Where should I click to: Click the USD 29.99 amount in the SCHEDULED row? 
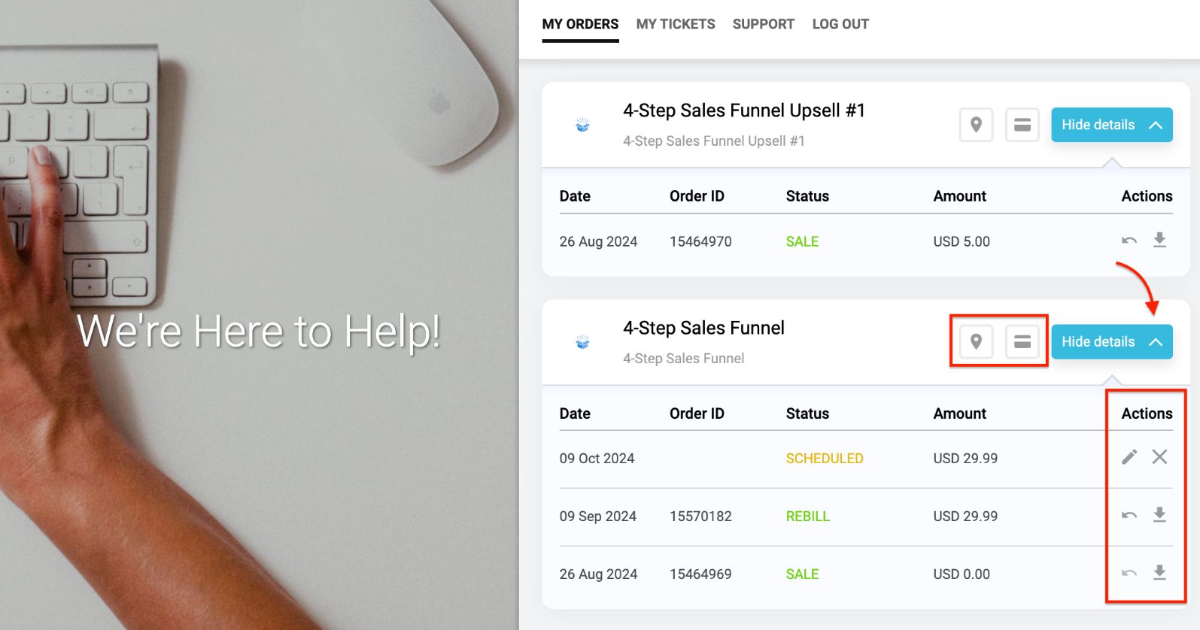pyautogui.click(x=965, y=459)
